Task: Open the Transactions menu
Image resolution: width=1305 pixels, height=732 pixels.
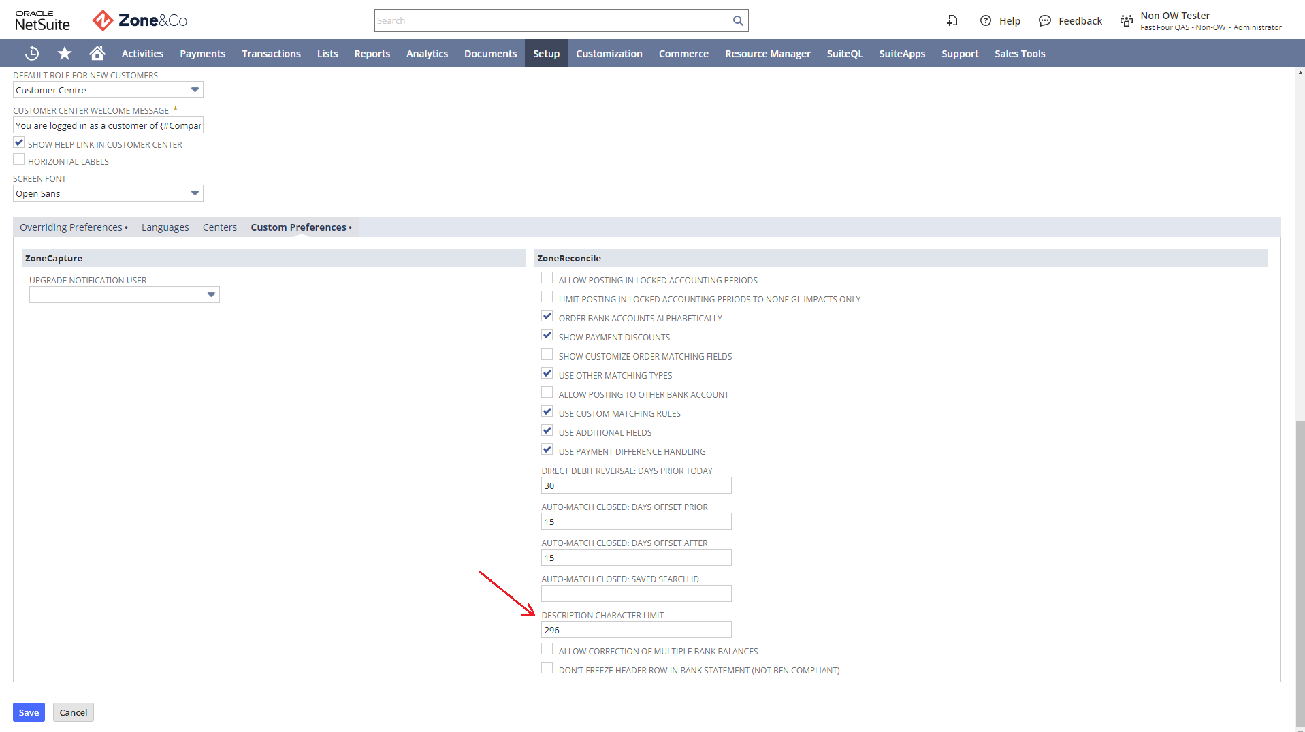Action: [x=271, y=54]
